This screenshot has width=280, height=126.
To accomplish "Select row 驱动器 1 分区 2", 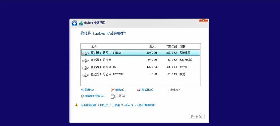I will click(140, 60).
